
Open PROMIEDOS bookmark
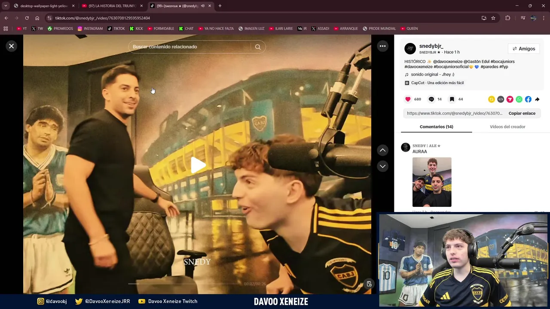(60, 29)
